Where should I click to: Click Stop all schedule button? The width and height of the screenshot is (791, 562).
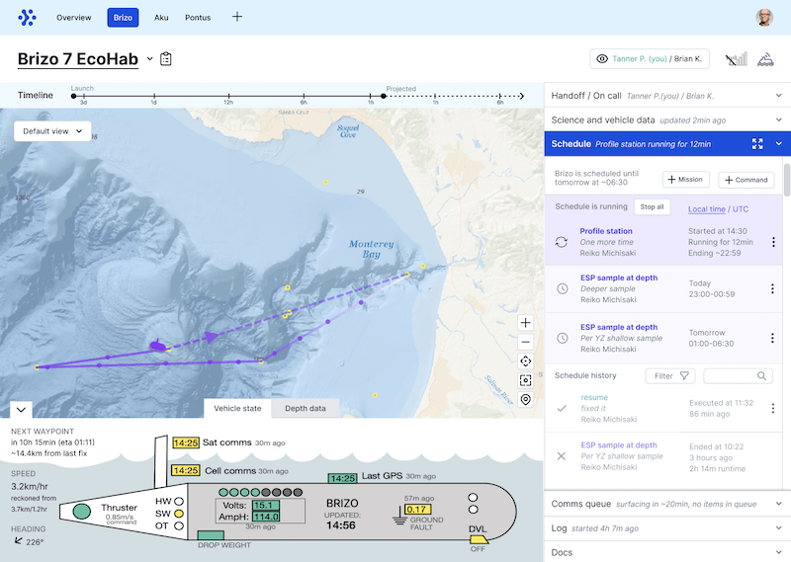point(652,206)
